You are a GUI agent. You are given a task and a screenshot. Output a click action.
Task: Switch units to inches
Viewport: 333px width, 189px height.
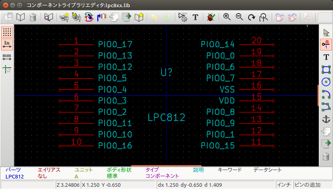7,44
